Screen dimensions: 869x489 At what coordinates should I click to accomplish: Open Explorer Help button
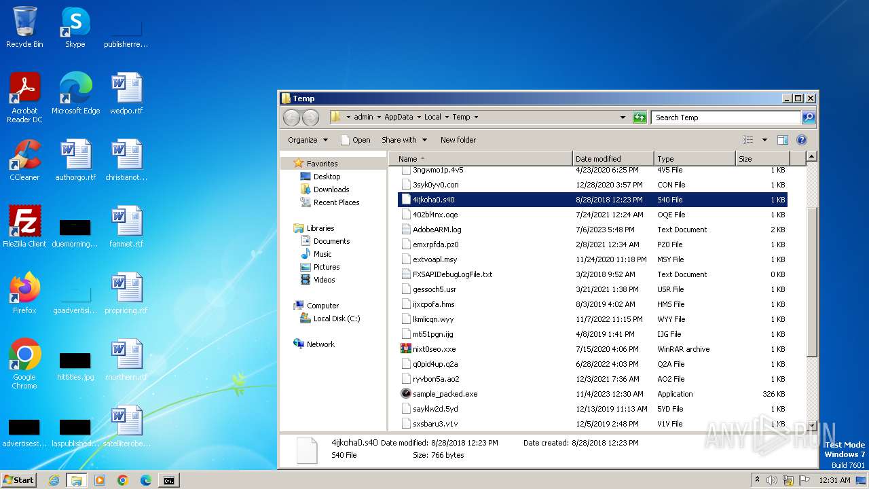coord(801,140)
